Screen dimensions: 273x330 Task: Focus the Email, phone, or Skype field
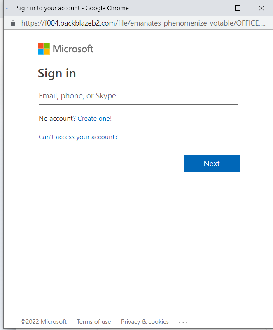(138, 96)
